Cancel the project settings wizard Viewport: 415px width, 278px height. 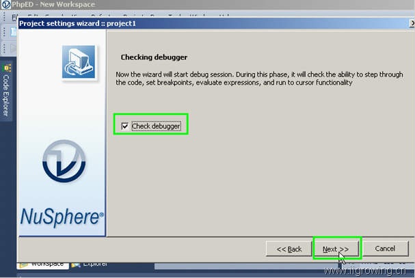385,249
